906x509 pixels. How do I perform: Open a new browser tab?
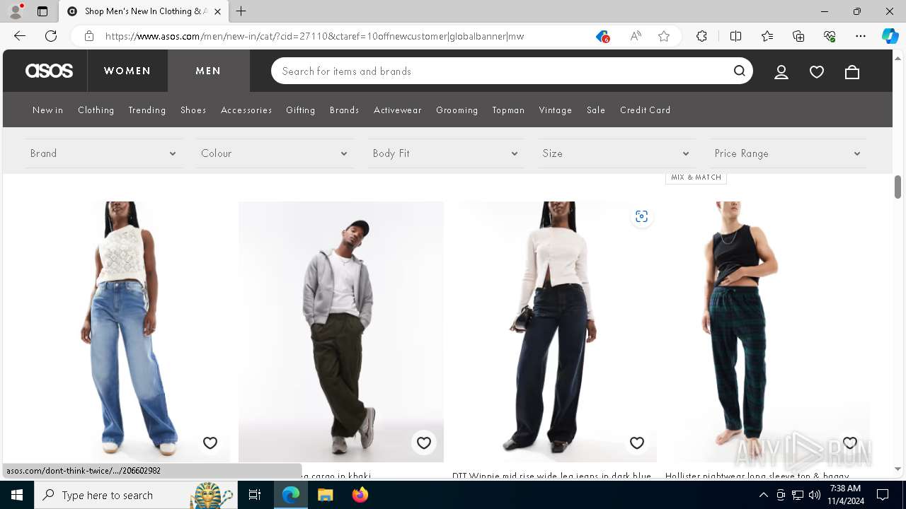tap(241, 11)
